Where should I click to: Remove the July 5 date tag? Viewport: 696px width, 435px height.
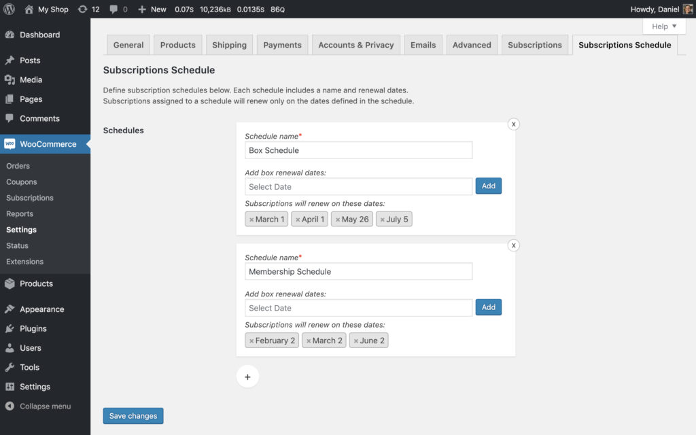(382, 220)
